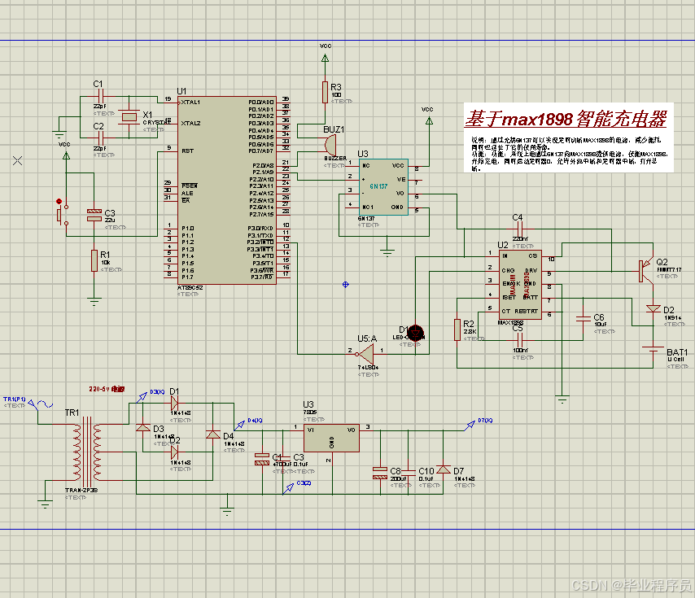Select the AT89C52 microcontroller U1
The width and height of the screenshot is (695, 598).
[226, 190]
